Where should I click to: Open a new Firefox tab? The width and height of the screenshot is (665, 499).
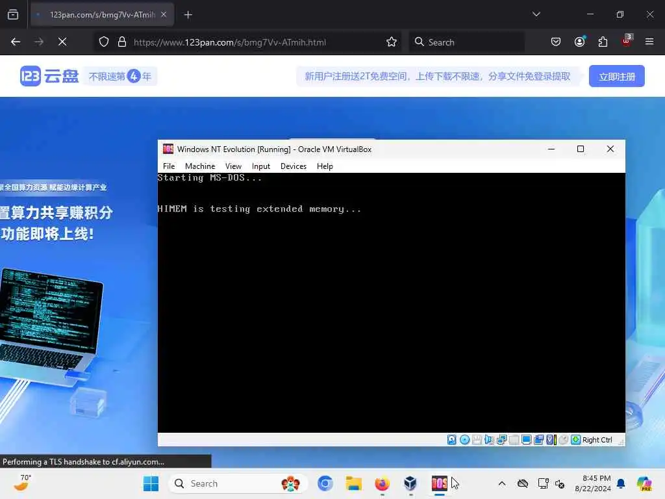[188, 15]
